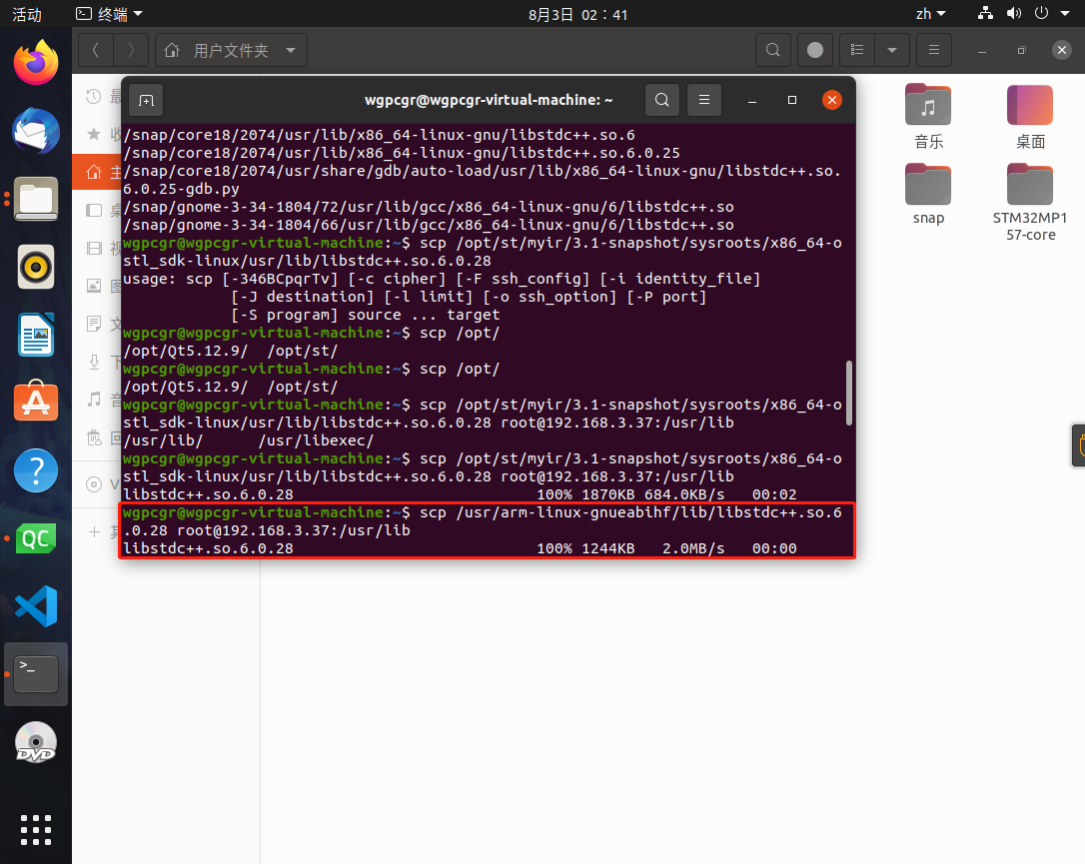The height and width of the screenshot is (864, 1085).
Task: Launch Qt Creator from the dock
Action: [36, 538]
